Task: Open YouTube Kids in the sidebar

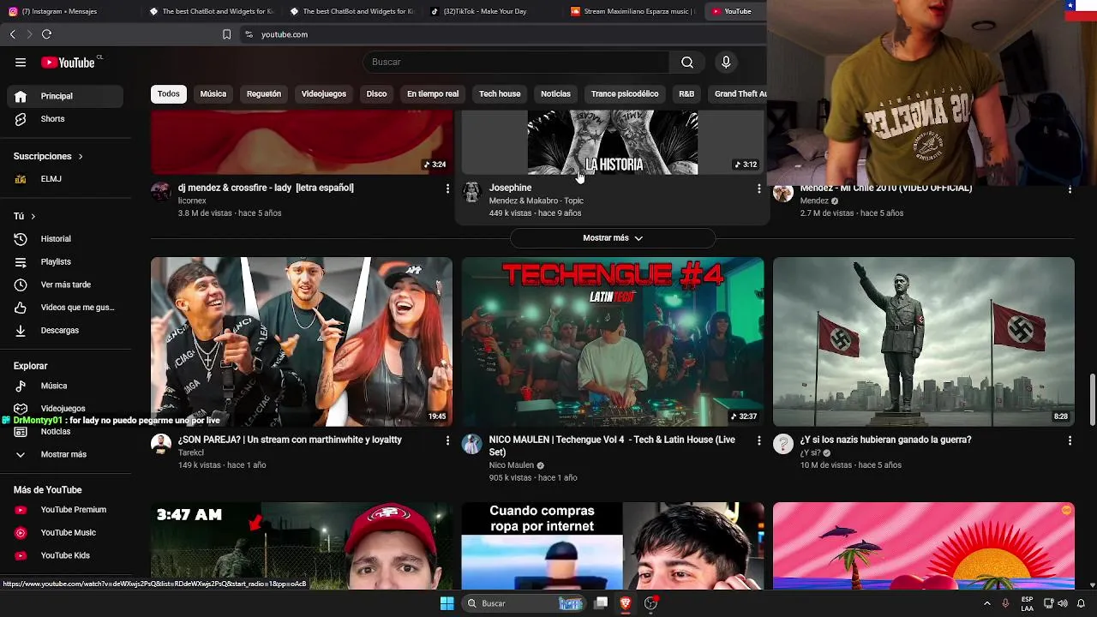Action: pyautogui.click(x=65, y=555)
